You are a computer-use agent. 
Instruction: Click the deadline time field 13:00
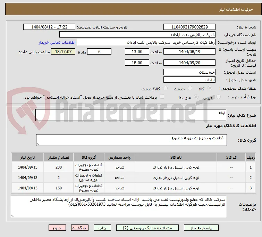pyautogui.click(x=137, y=51)
